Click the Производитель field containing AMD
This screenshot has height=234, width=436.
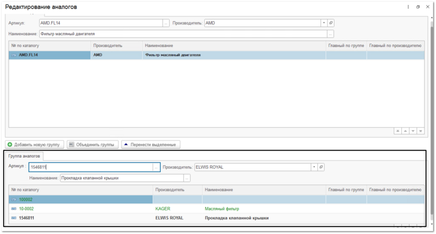(262, 23)
